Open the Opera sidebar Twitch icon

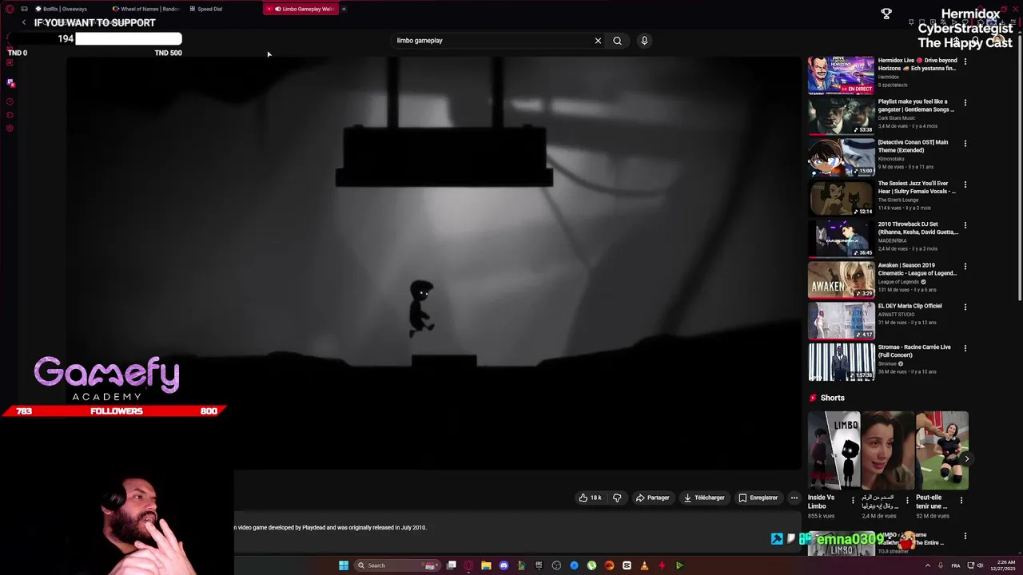pos(10,83)
